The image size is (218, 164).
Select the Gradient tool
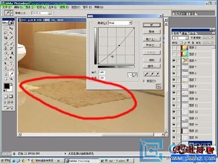point(11,53)
